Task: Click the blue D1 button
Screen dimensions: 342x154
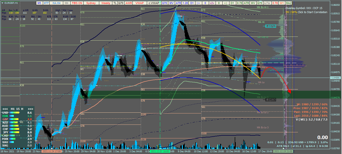Action: [192, 3]
